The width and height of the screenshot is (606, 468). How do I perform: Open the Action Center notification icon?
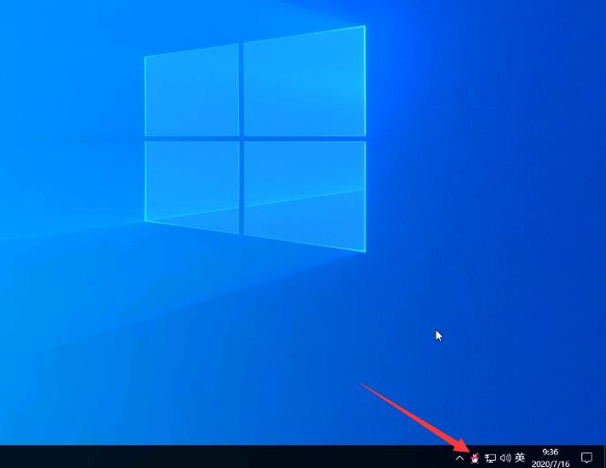587,458
